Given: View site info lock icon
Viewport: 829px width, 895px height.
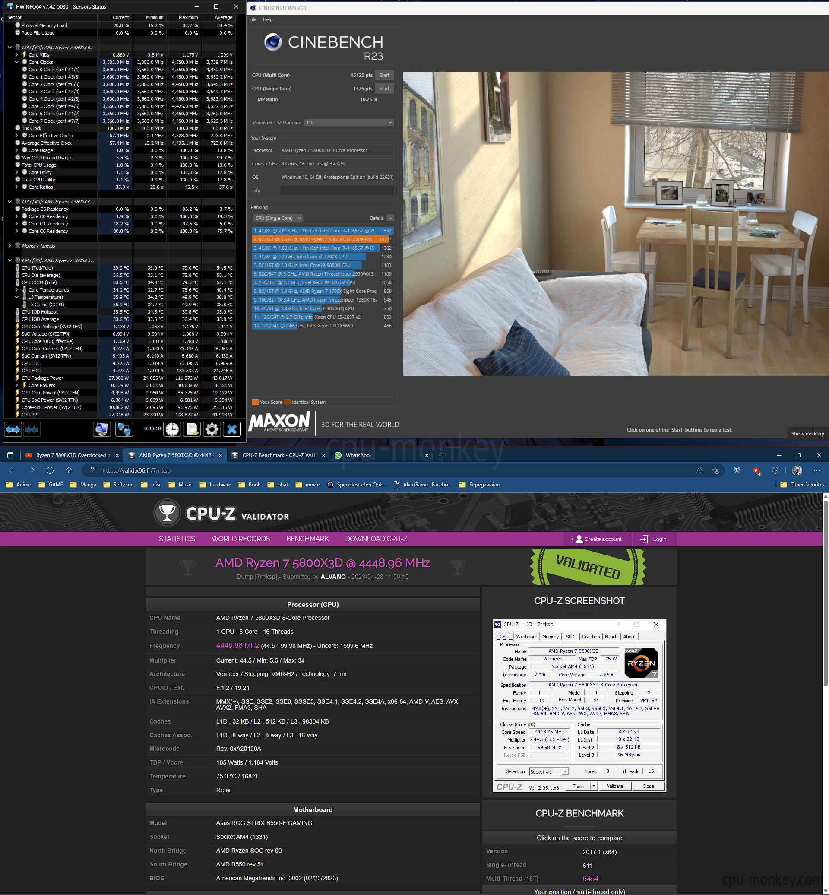Looking at the screenshot, I should tap(92, 470).
